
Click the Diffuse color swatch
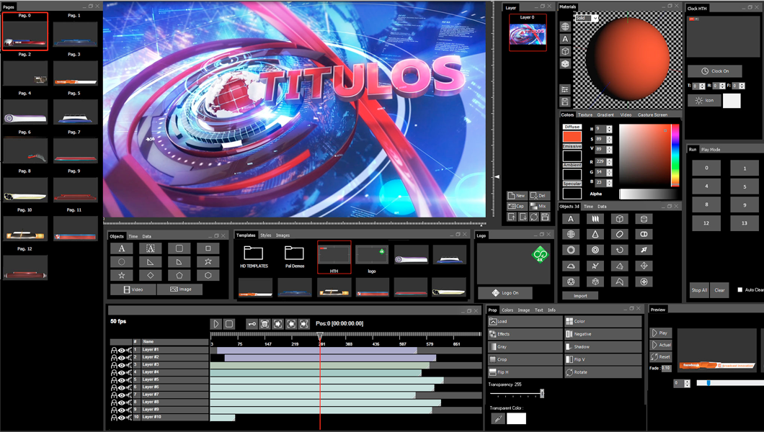click(x=572, y=136)
